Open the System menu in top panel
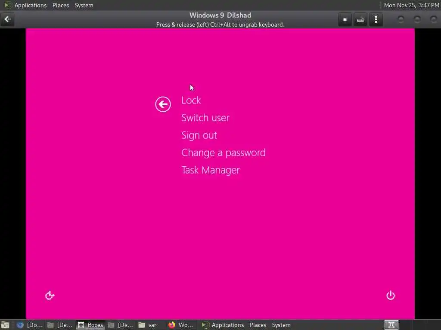 click(84, 5)
